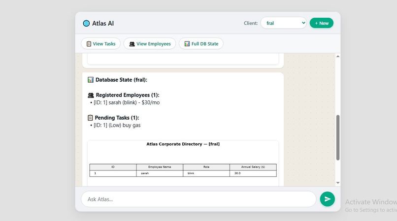The image size is (397, 221).
Task: Click the bar chart icon beside Database State
Action: click(x=91, y=80)
